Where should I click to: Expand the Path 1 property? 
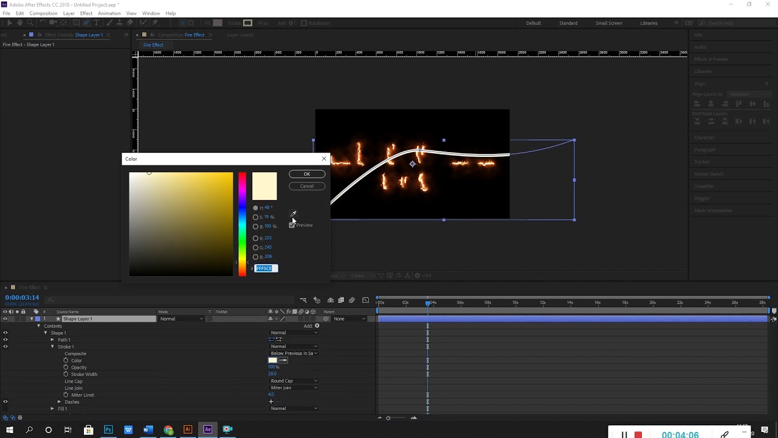52,339
